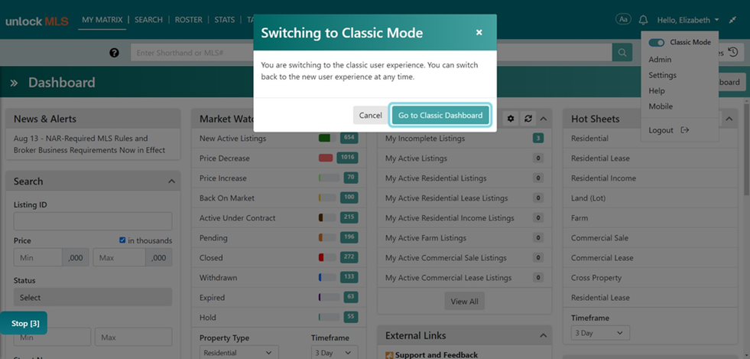The height and width of the screenshot is (359, 750).
Task: Refresh the My Listings panel
Action: pyautogui.click(x=528, y=118)
